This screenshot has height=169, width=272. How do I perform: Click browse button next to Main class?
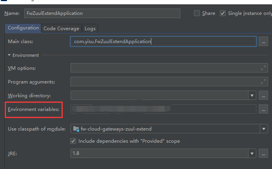click(x=263, y=41)
